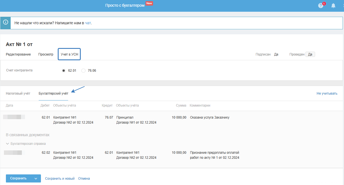This screenshot has width=344, height=185.
Task: Select the Бухгалтерский учёт tab
Action: click(53, 93)
